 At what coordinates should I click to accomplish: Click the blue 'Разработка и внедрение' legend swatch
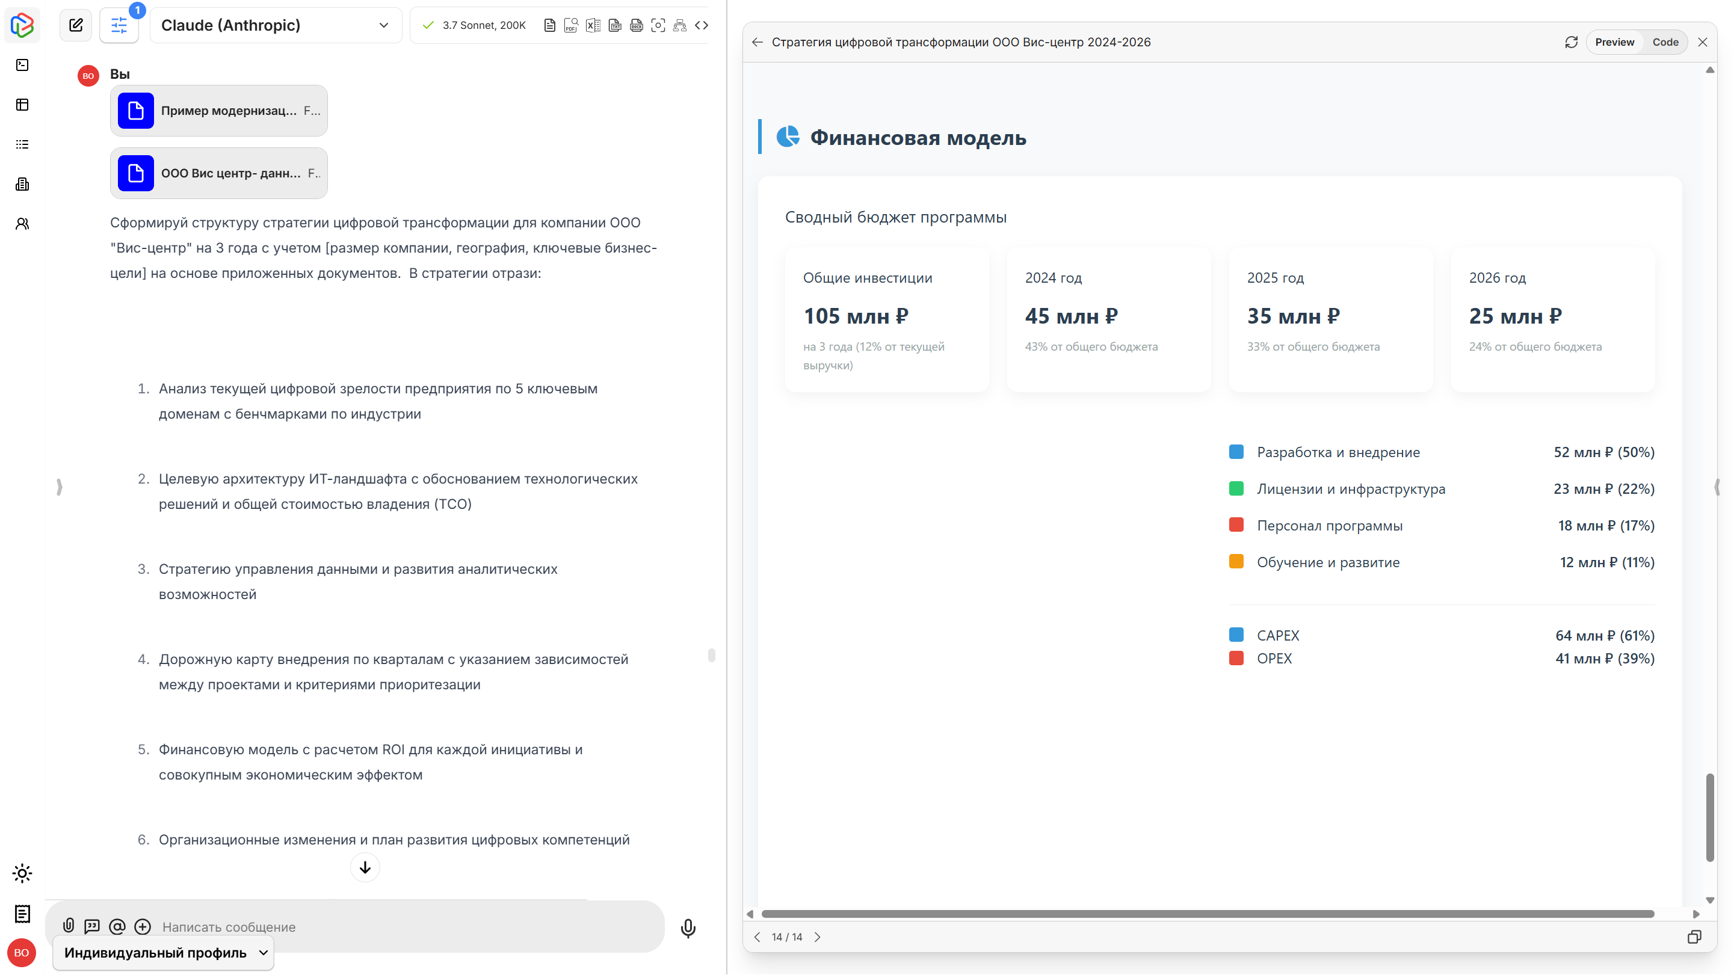[x=1236, y=452]
